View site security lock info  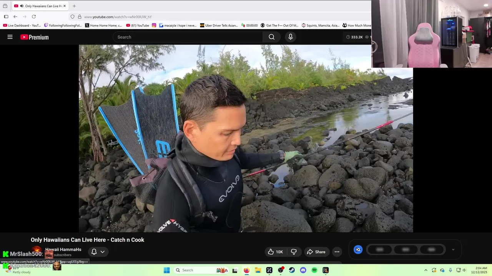click(80, 17)
